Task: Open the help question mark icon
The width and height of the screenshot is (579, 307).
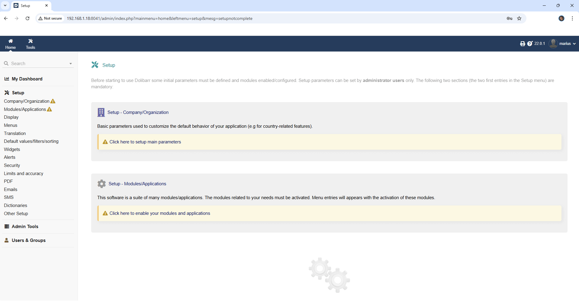Action: pyautogui.click(x=530, y=44)
